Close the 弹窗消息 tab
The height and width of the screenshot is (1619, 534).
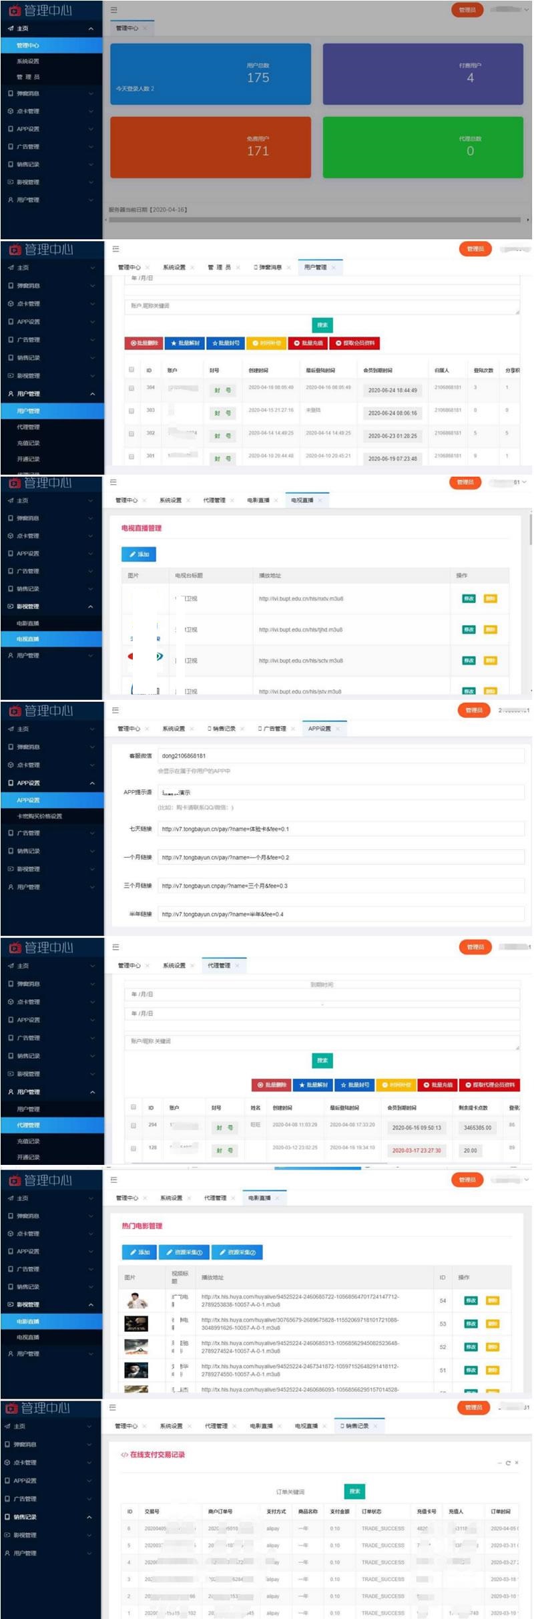tap(289, 268)
